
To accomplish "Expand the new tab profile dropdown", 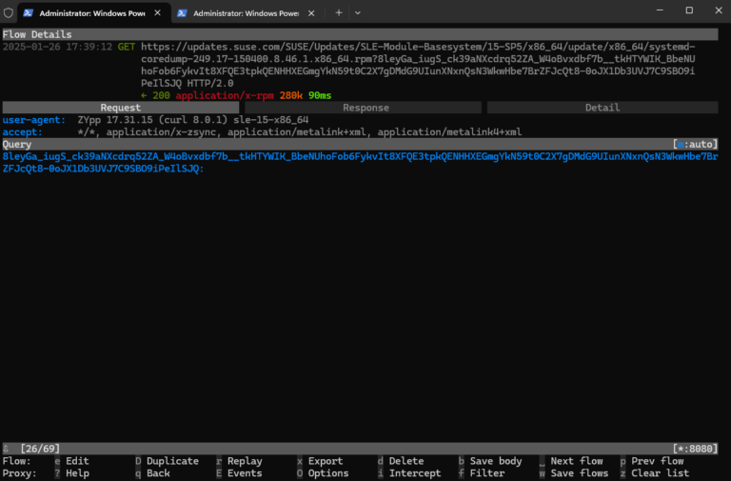I will point(358,13).
